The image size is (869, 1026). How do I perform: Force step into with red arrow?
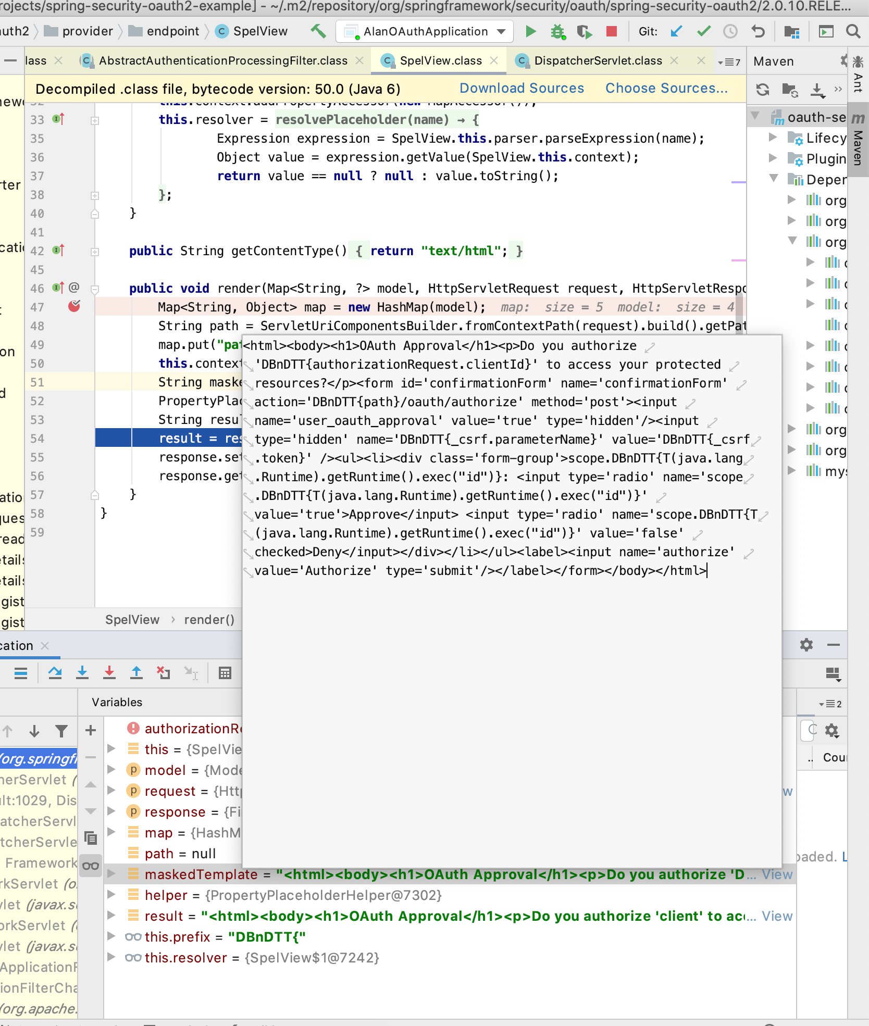(109, 673)
